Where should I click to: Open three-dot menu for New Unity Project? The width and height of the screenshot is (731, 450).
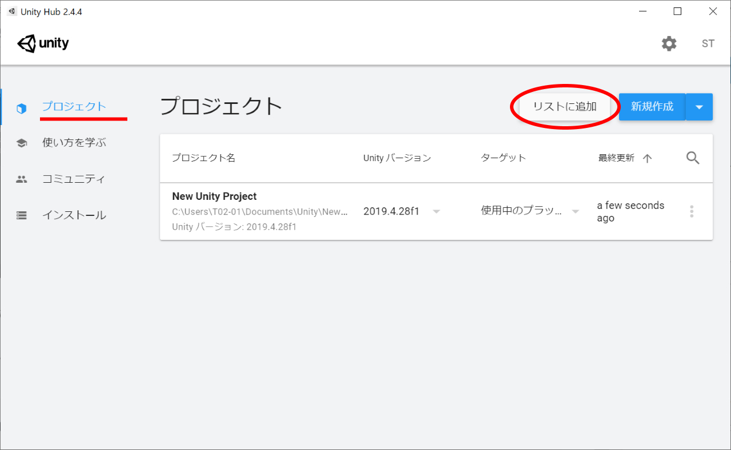[692, 211]
